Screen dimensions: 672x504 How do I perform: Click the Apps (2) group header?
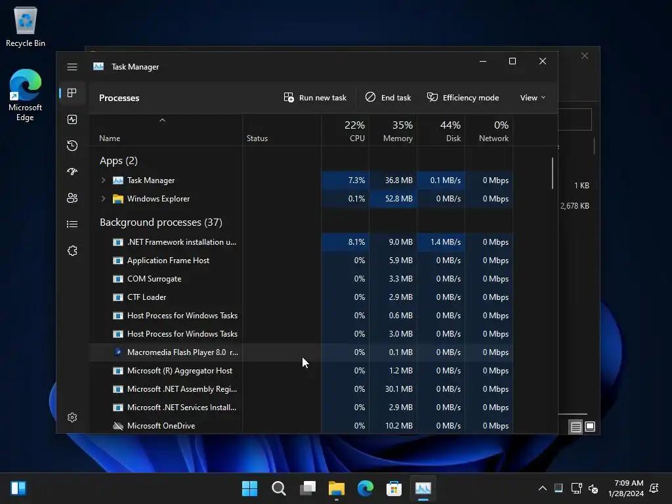point(119,161)
